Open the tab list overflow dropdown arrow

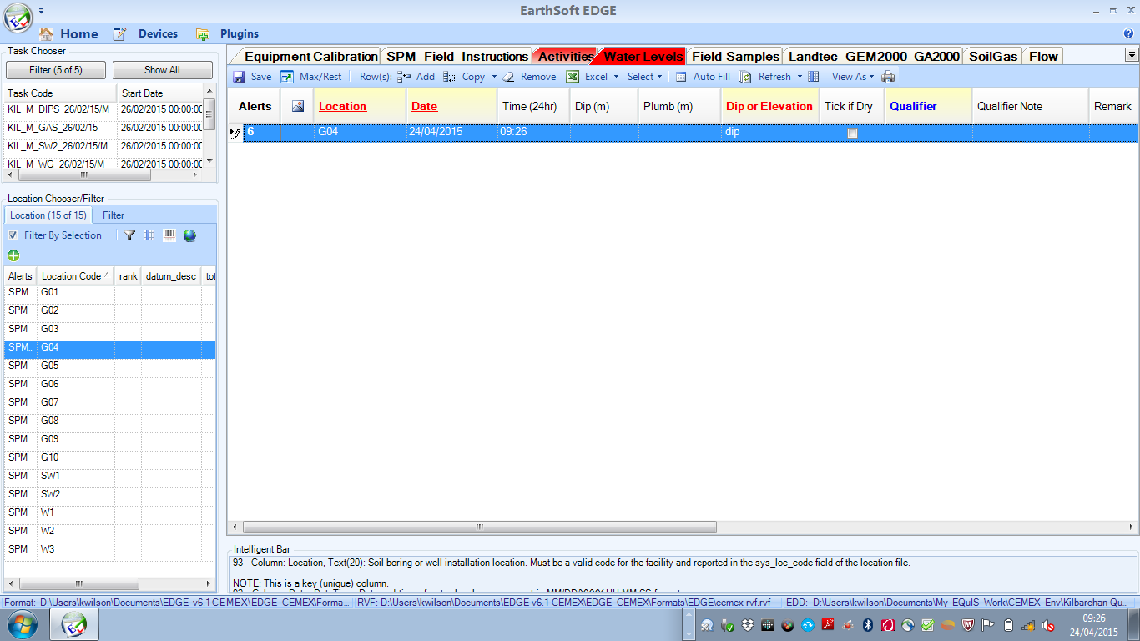pos(1132,55)
